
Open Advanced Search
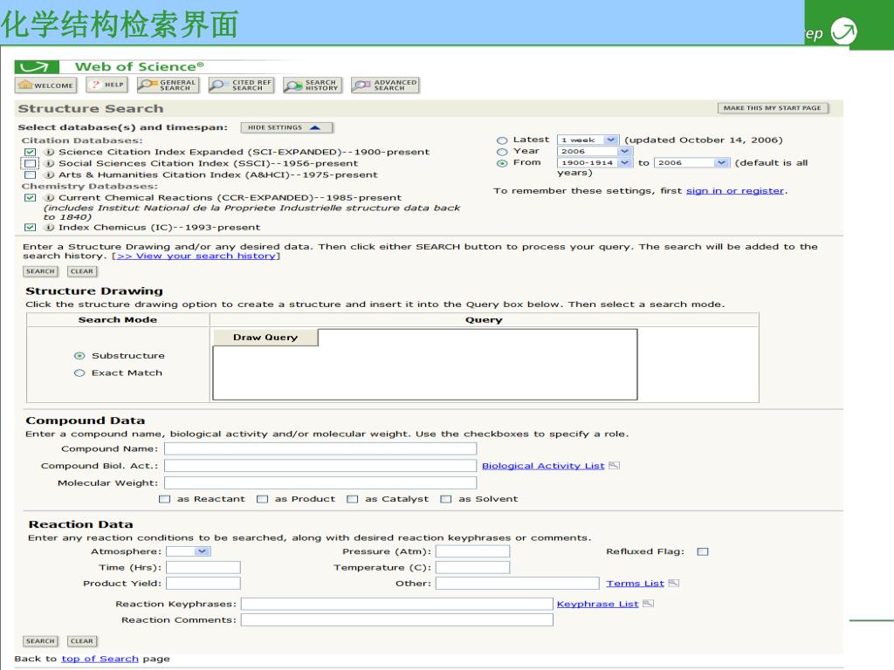click(x=385, y=85)
